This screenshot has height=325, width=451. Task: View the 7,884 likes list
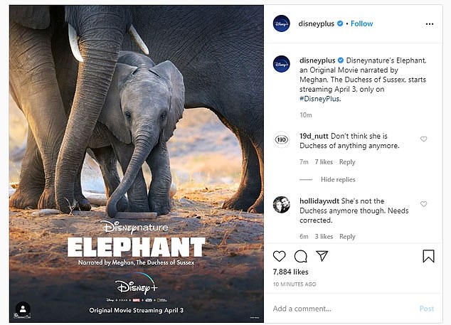[x=290, y=272]
